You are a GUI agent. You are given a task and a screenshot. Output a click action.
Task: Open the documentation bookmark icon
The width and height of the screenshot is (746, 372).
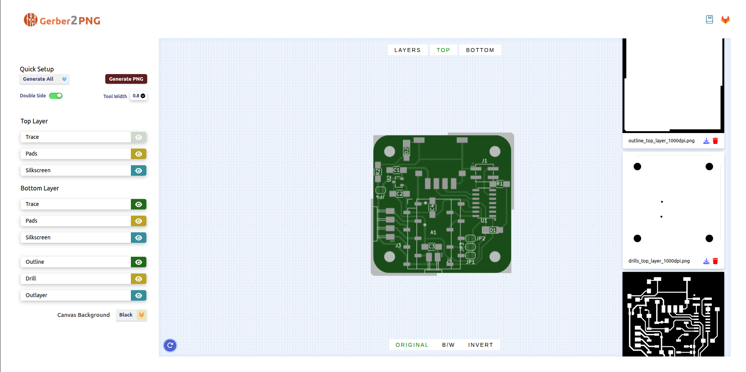709,20
